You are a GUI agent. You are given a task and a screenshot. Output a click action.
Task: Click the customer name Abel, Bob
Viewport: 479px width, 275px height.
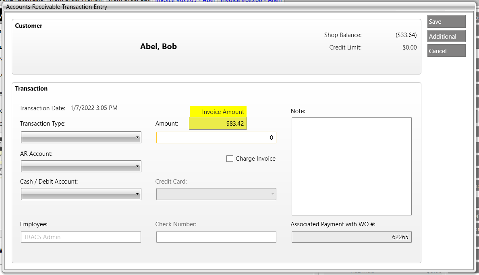click(158, 46)
